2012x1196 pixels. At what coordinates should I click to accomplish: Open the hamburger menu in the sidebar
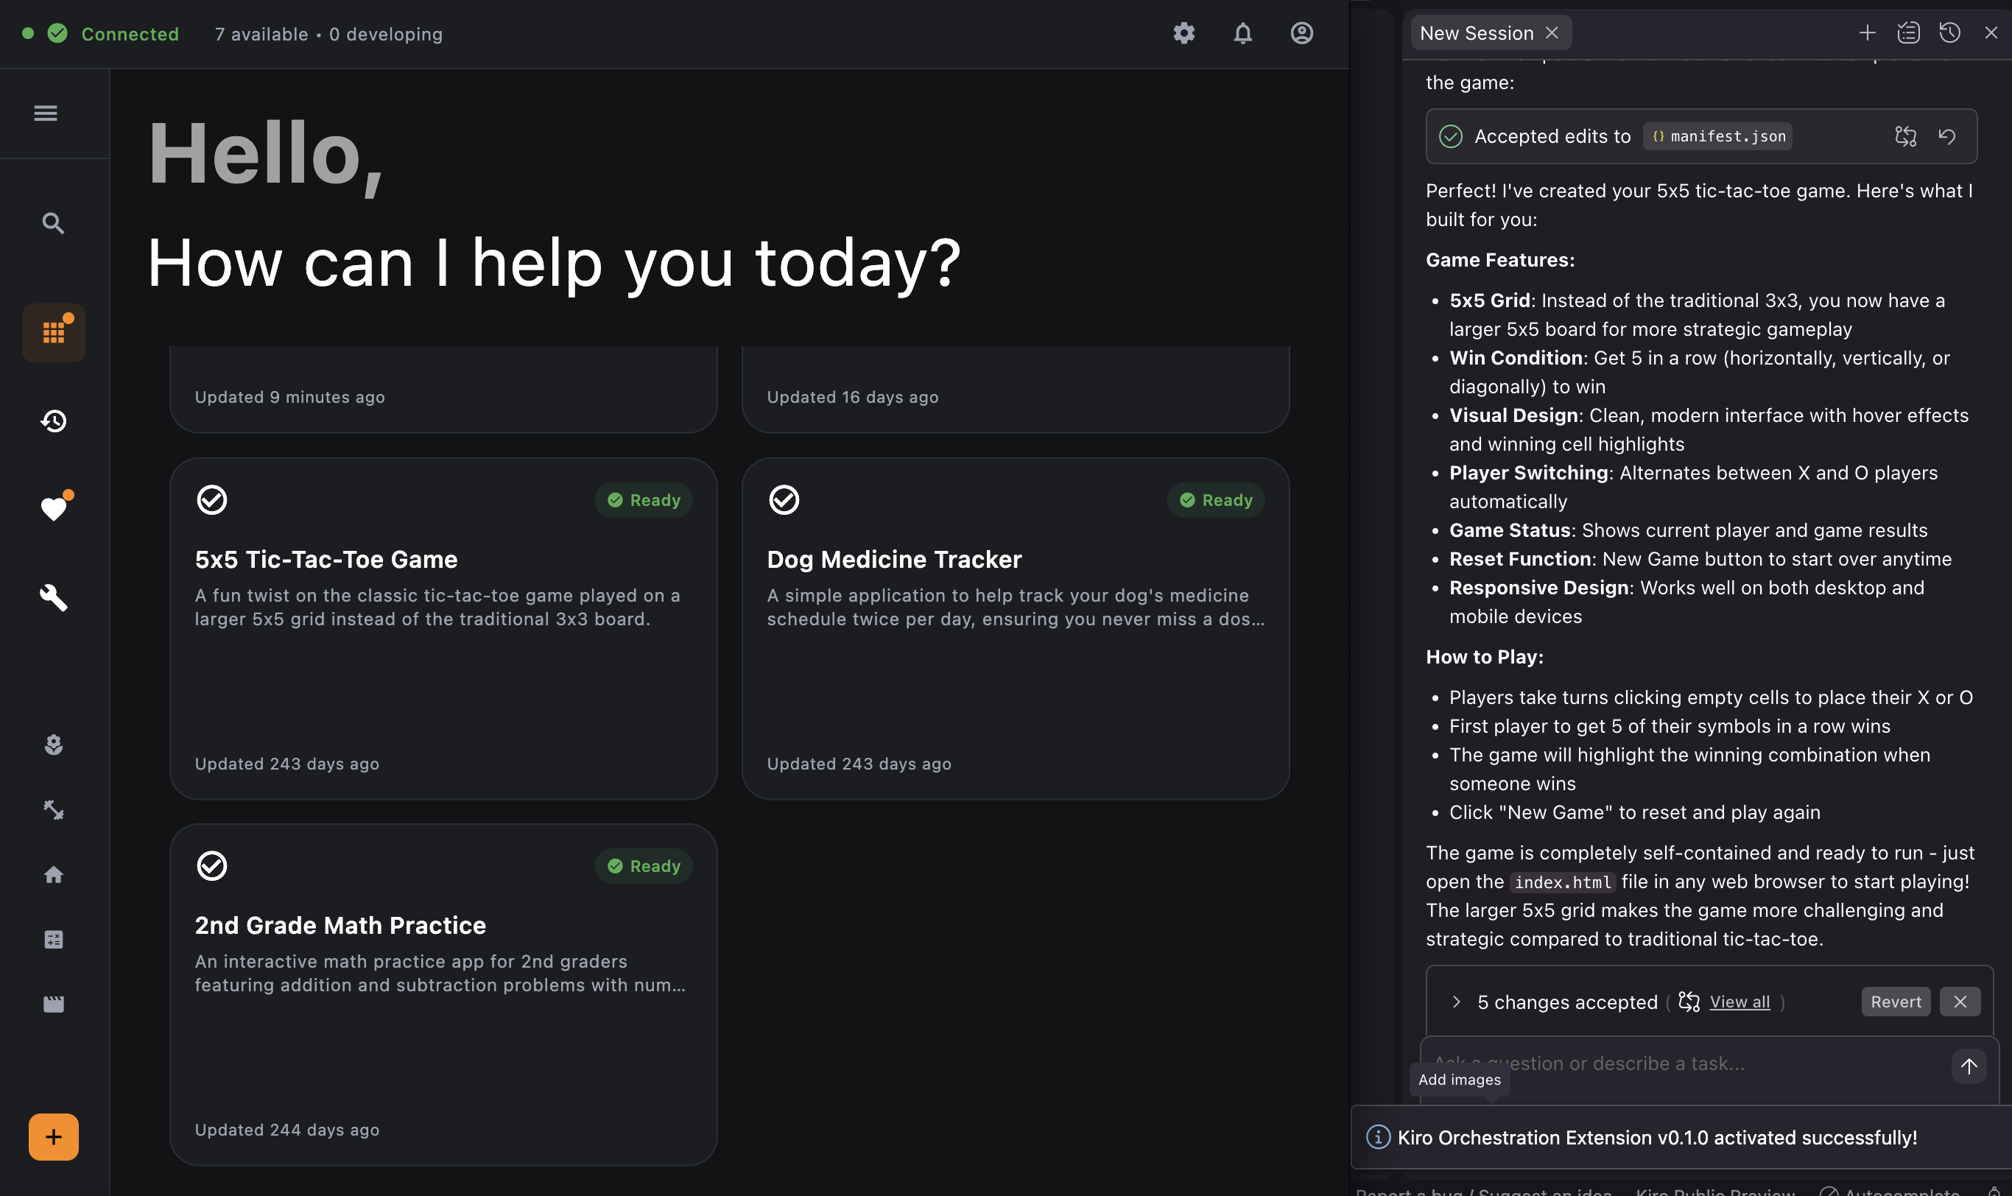pyautogui.click(x=45, y=113)
